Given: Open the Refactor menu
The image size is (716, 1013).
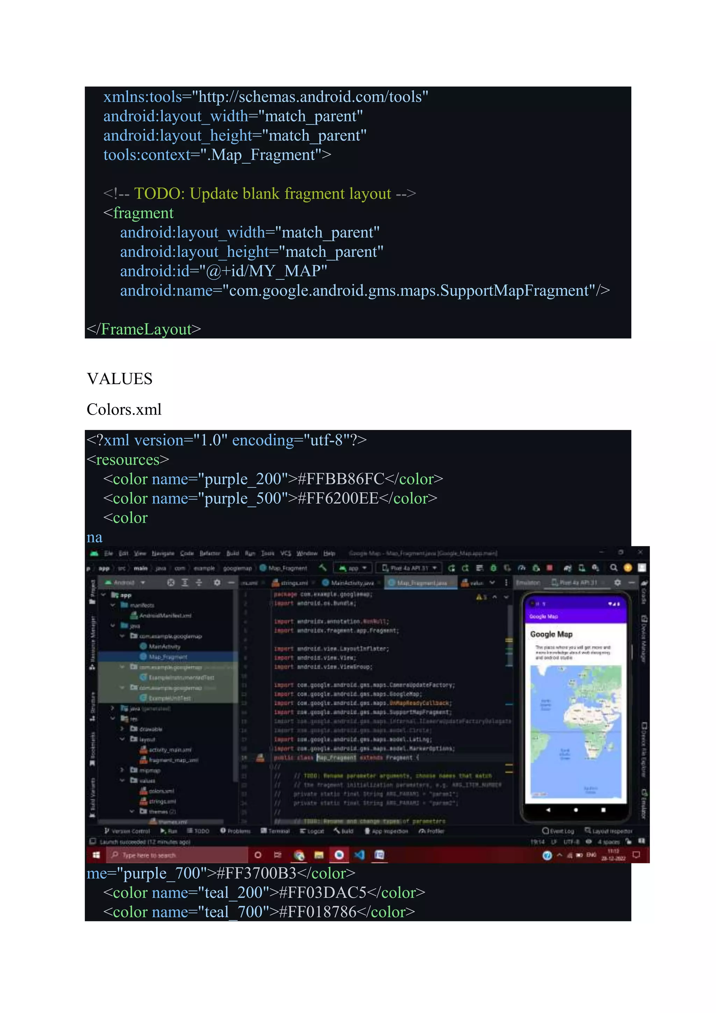Looking at the screenshot, I should tap(210, 553).
